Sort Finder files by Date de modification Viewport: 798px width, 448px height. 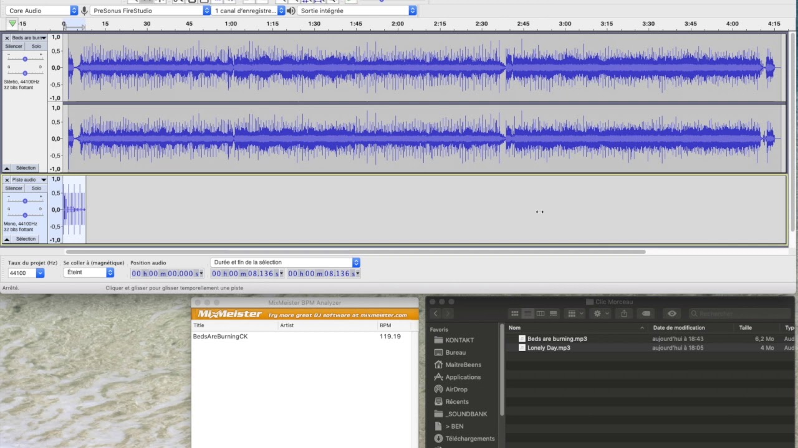691,328
